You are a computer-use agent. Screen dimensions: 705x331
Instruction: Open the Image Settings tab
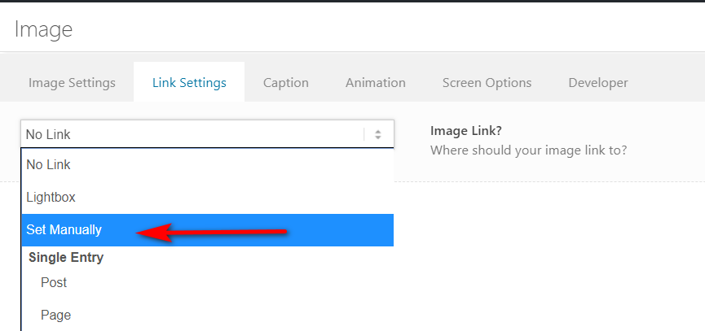click(x=72, y=82)
